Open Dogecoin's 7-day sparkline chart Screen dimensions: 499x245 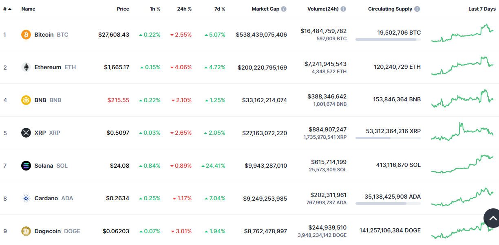pyautogui.click(x=462, y=230)
